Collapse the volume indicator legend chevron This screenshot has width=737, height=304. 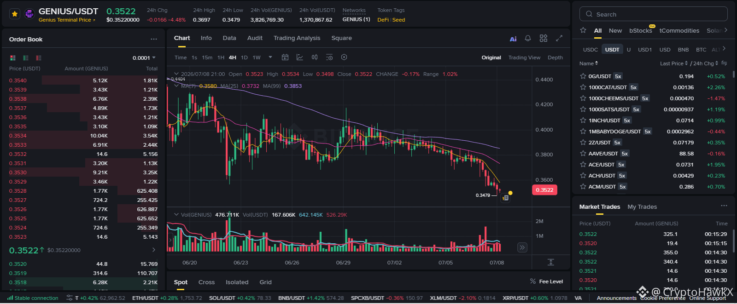pyautogui.click(x=176, y=214)
